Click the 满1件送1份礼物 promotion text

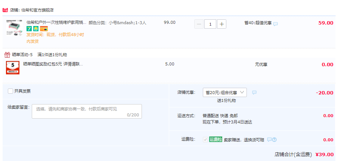[x=52, y=55]
